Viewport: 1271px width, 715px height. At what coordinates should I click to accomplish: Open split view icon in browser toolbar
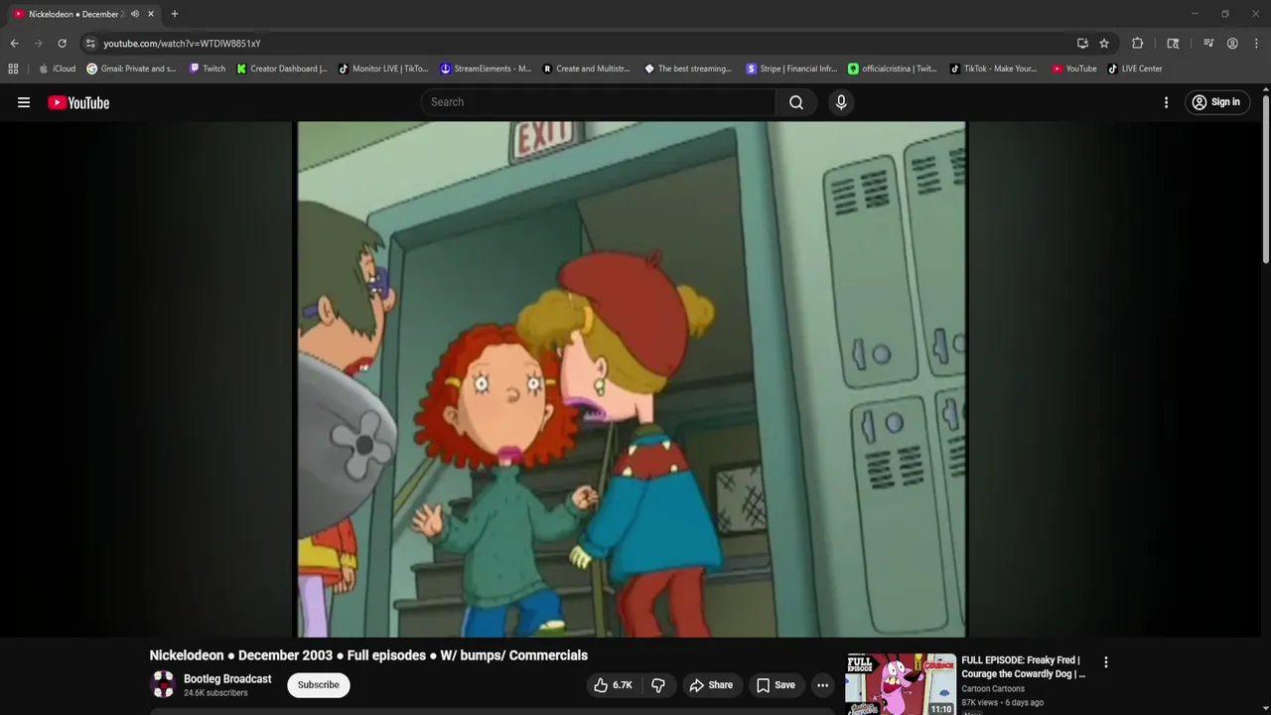click(x=1173, y=44)
